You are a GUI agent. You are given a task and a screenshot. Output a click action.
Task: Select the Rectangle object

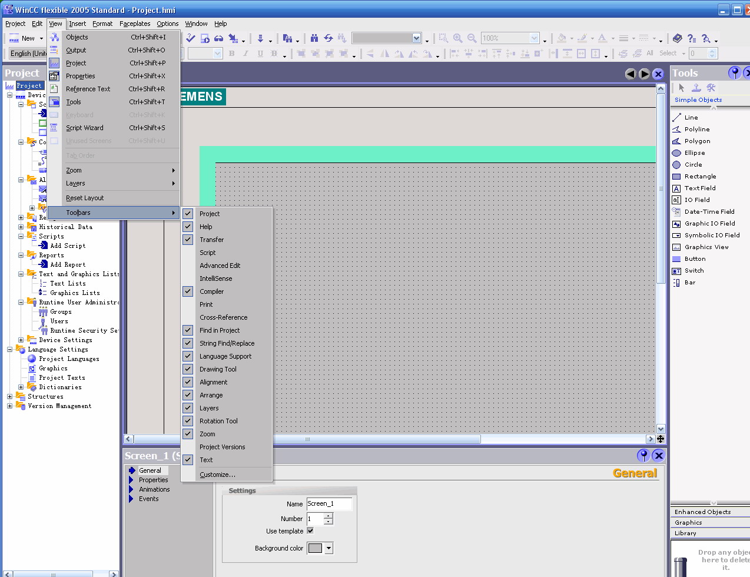tap(694, 176)
